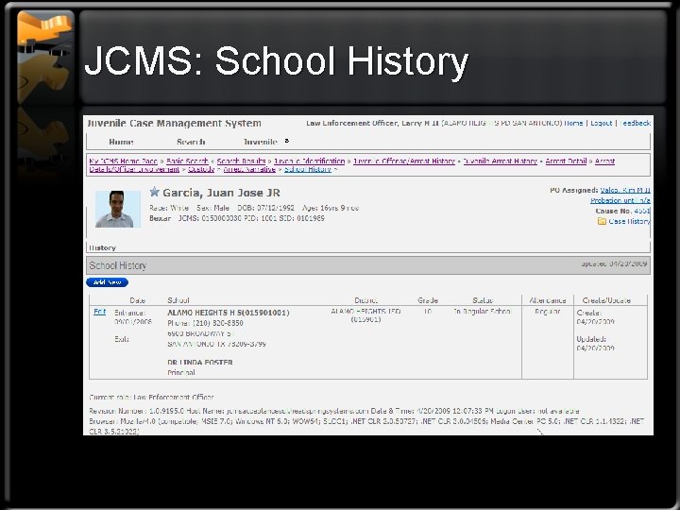Open the Search menu tab
This screenshot has width=680, height=510.
191,142
